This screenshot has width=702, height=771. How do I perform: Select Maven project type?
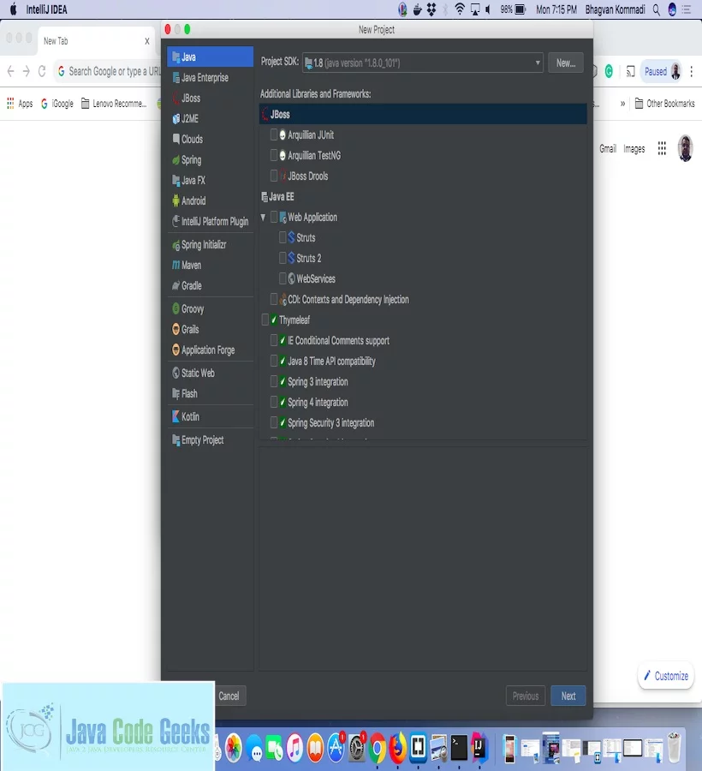click(210, 265)
